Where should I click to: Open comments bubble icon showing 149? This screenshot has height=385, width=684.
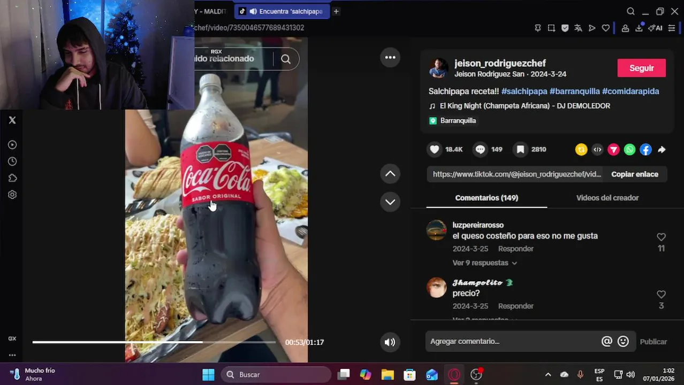click(480, 150)
